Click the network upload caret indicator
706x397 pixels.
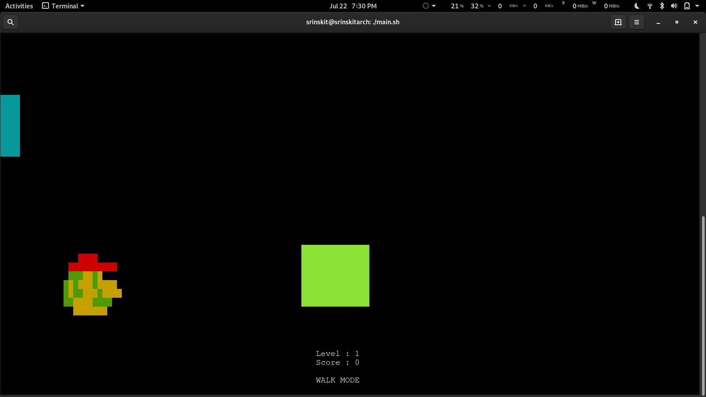(x=525, y=6)
